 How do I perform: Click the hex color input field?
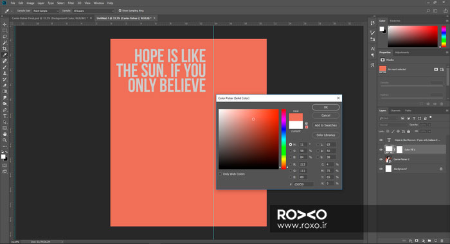pos(303,184)
